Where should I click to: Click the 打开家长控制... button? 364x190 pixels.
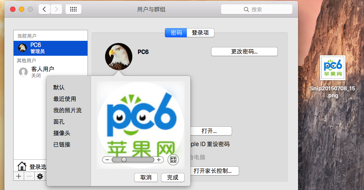215,171
